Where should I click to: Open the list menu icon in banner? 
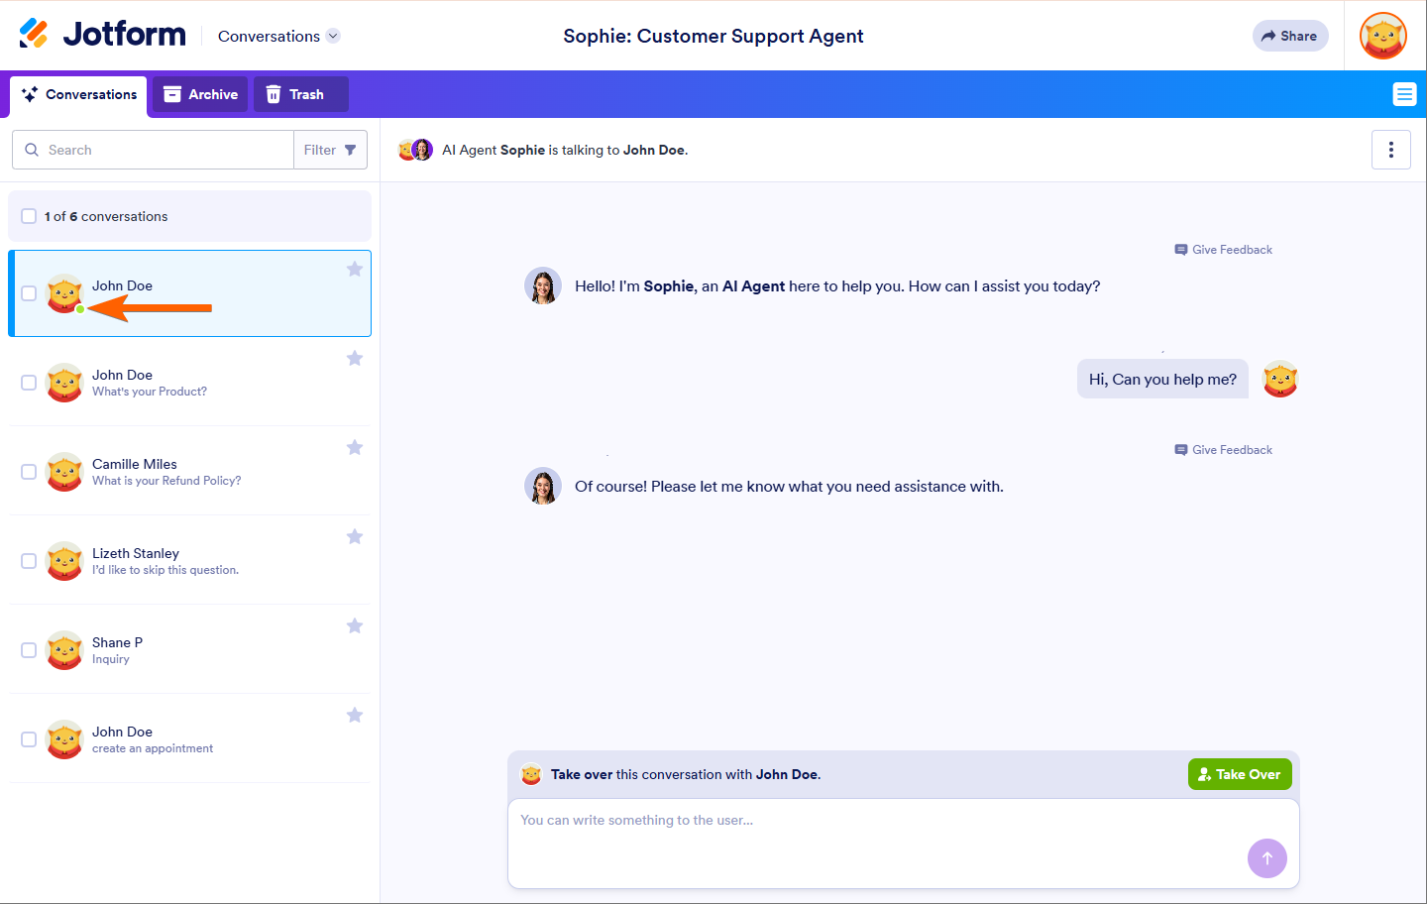(1404, 94)
